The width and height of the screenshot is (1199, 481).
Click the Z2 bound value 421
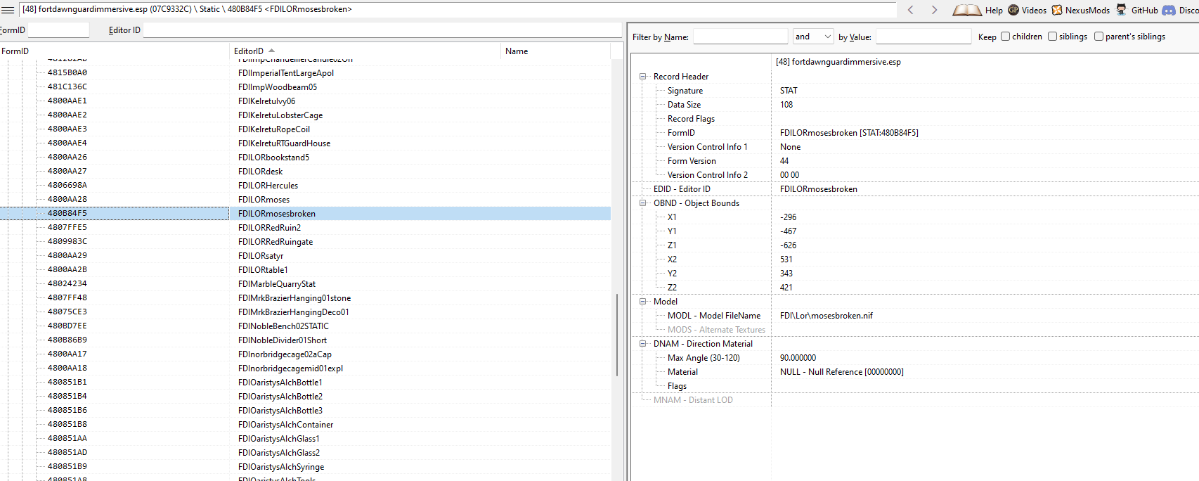click(x=786, y=288)
